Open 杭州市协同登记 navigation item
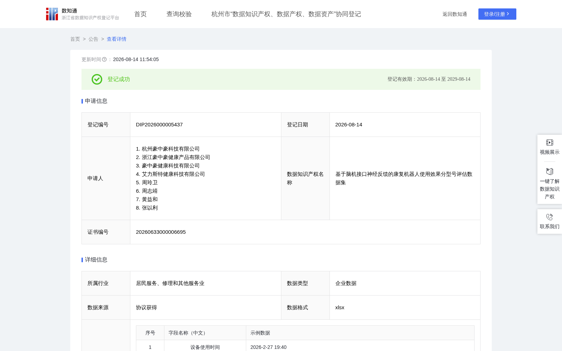Viewport: 562px width, 351px height. point(286,14)
